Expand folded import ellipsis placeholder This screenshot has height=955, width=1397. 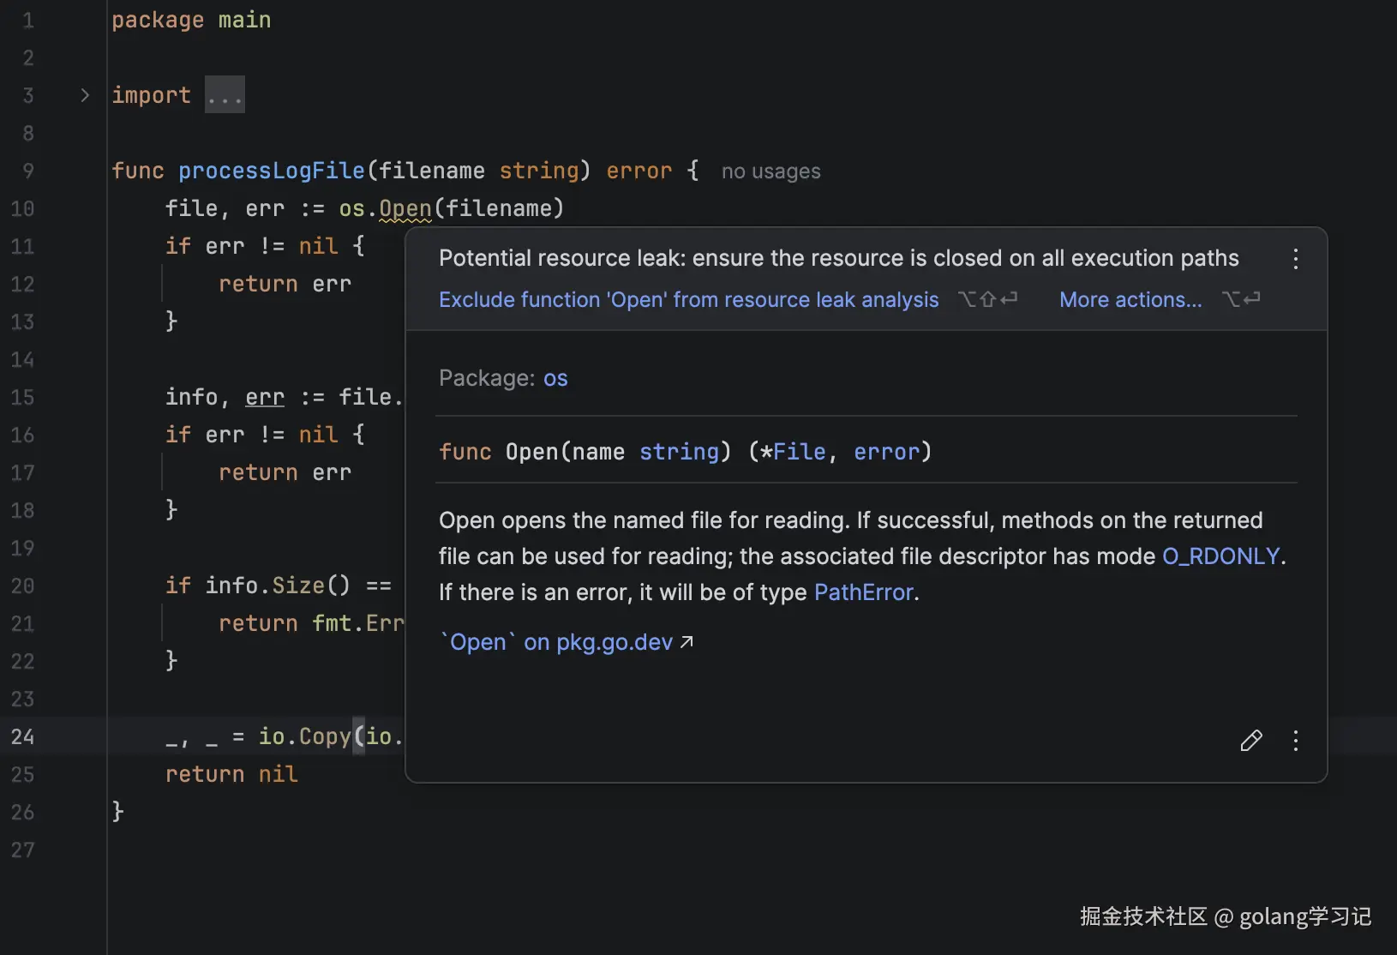point(225,95)
